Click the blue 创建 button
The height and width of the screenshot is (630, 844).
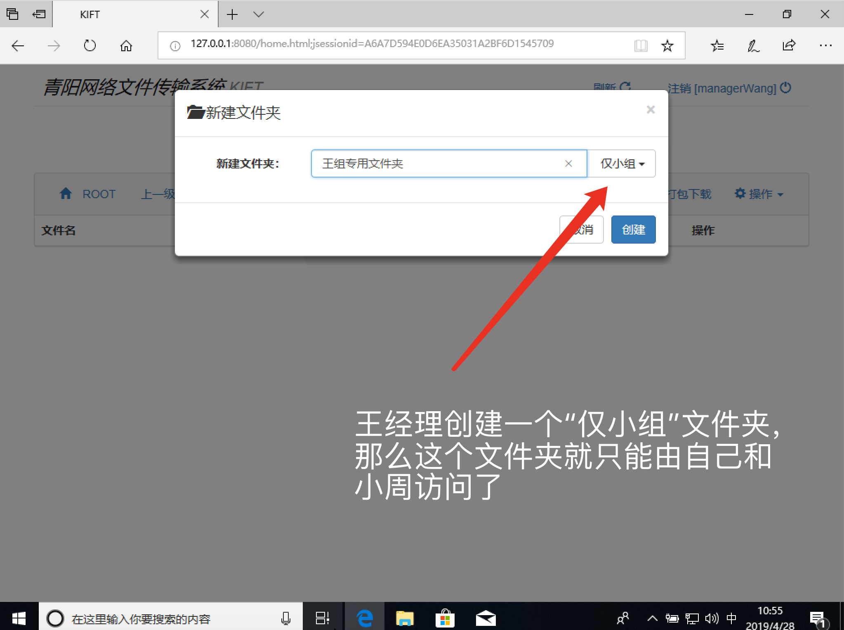coord(633,230)
